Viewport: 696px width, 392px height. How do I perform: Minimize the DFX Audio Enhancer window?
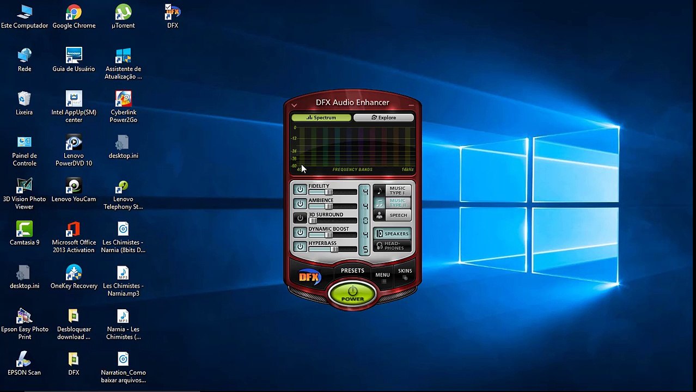point(411,105)
